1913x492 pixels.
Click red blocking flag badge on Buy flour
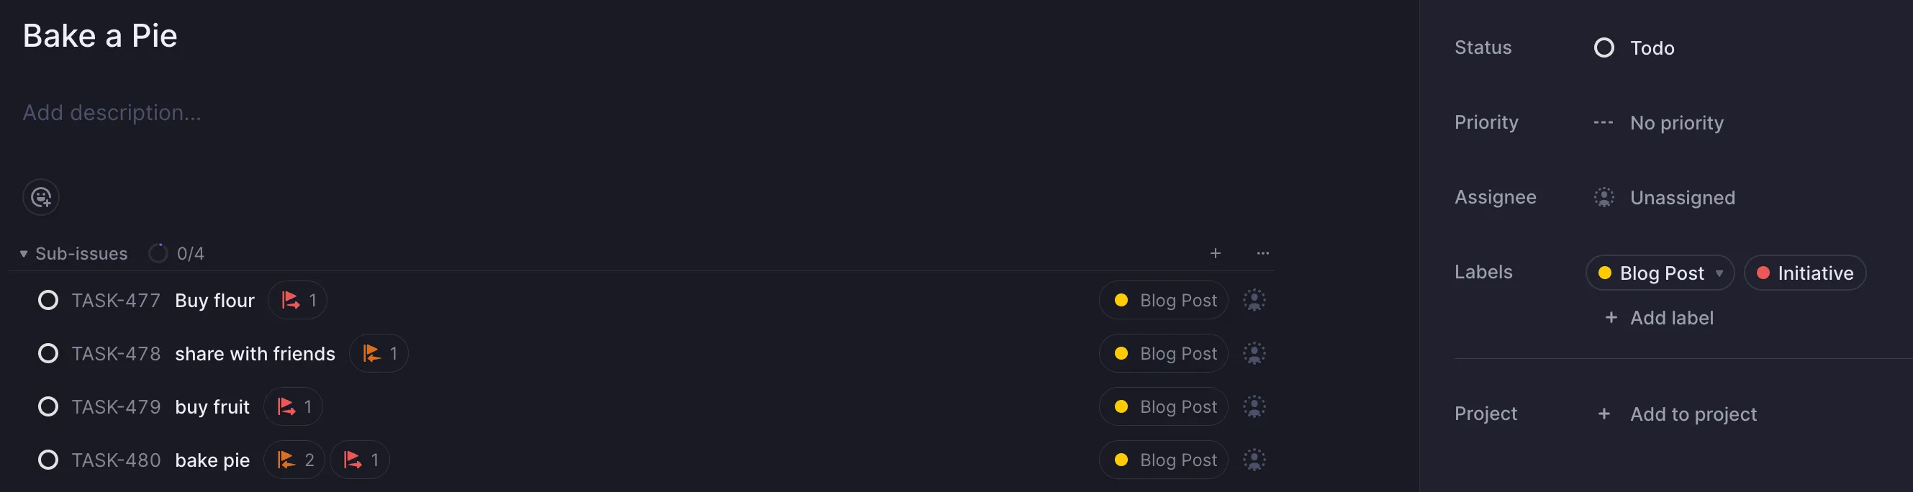pyautogui.click(x=298, y=301)
